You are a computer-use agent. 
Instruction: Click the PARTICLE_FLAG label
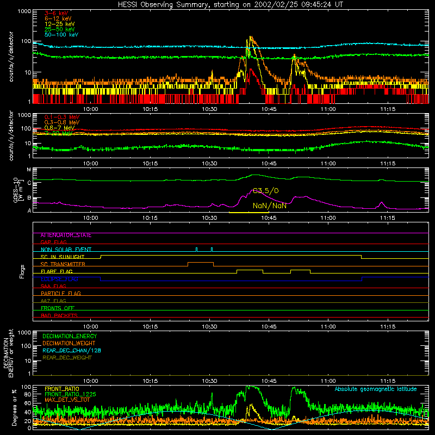pos(61,293)
